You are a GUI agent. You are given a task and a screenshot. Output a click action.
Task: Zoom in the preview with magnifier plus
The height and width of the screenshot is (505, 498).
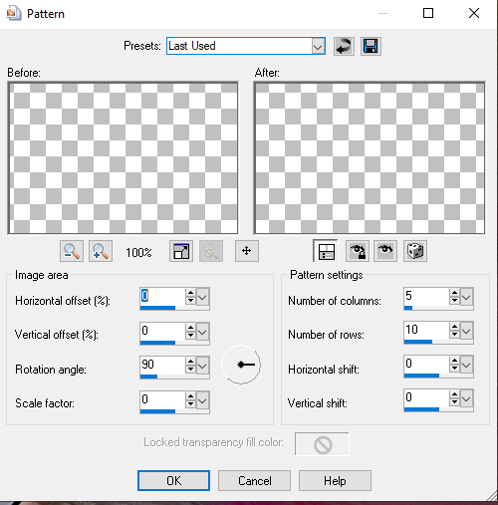click(x=101, y=251)
